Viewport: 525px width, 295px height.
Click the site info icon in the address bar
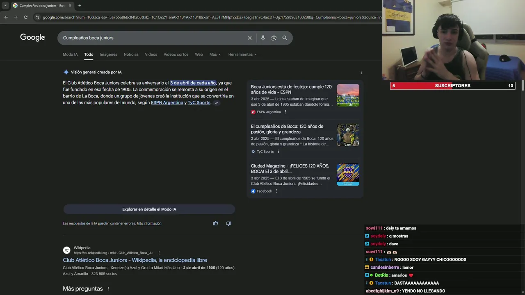pyautogui.click(x=37, y=17)
